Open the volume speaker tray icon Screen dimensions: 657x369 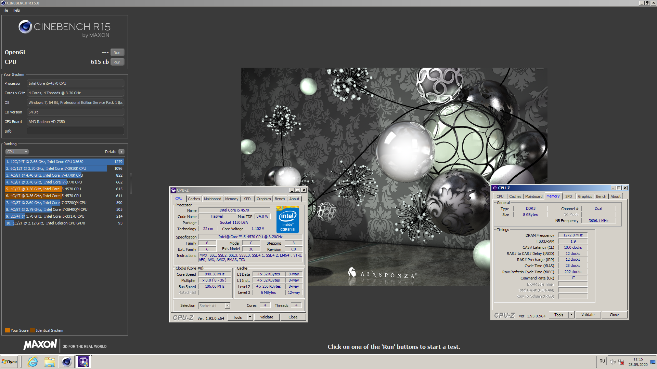click(x=613, y=362)
